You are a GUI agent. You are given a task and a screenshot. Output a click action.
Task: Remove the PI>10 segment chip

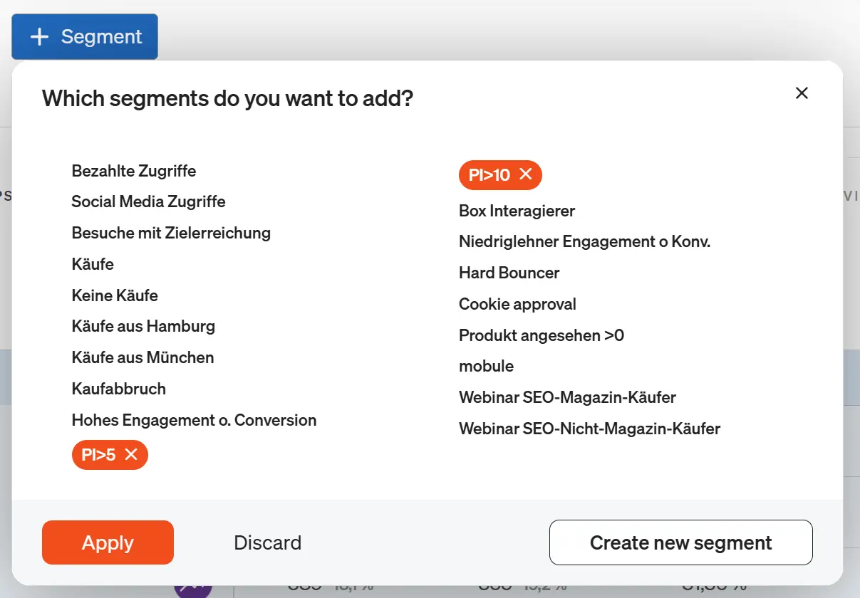pyautogui.click(x=526, y=174)
